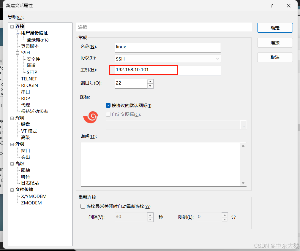
Task: Increase the 间隔 interval stepper
Action: (150, 215)
